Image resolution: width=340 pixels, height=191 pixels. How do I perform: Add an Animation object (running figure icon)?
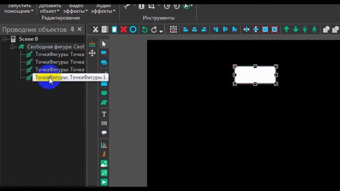(x=104, y=154)
